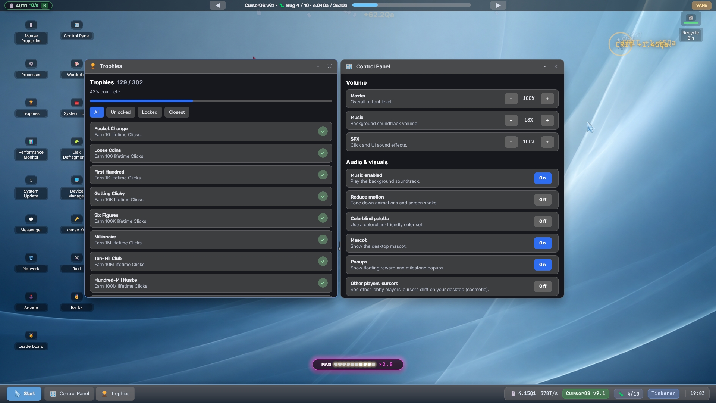Viewport: 716px width, 403px height.
Task: Open the Network desktop icon
Action: [31, 263]
